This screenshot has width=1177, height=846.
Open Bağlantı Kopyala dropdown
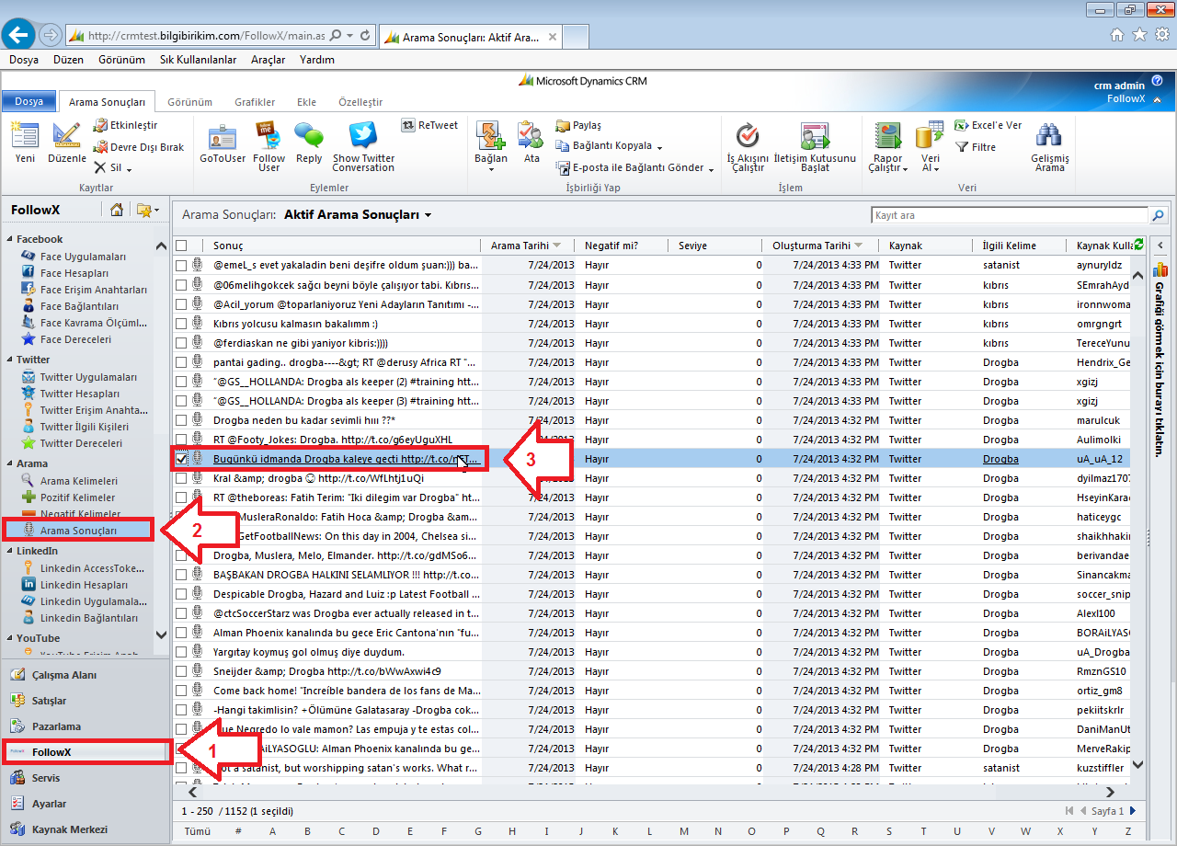point(659,147)
